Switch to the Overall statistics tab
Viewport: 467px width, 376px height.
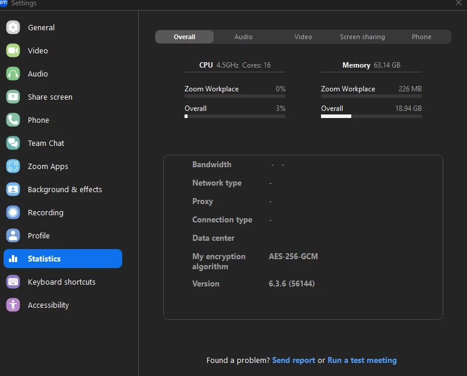click(185, 37)
